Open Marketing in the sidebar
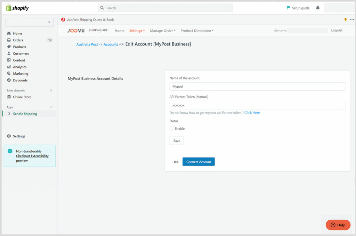Screen dimensions: 356x236 [x=21, y=74]
